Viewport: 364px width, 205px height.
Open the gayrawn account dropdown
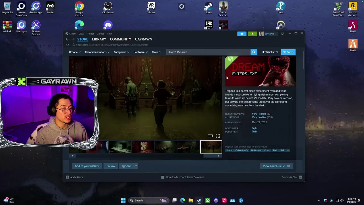coord(268,34)
